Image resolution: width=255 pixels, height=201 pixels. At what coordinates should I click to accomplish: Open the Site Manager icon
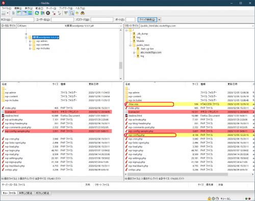pos(4,13)
